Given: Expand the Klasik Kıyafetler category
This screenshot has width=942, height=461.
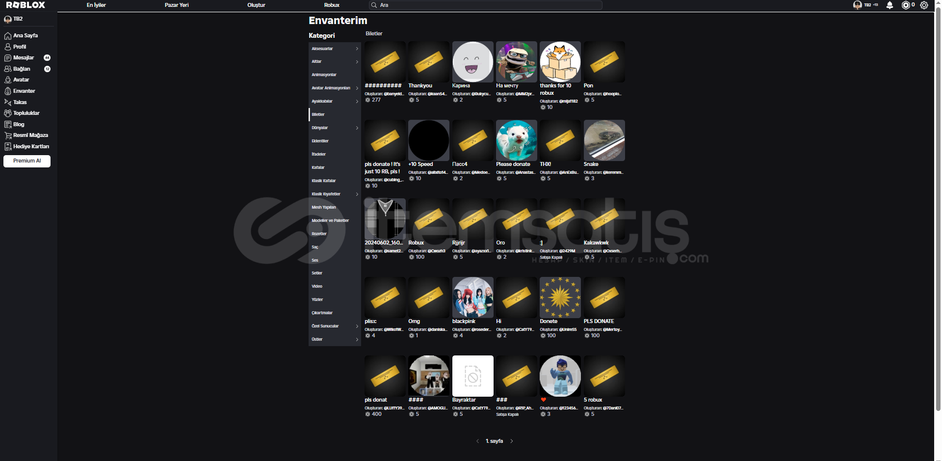Looking at the screenshot, I should (335, 194).
